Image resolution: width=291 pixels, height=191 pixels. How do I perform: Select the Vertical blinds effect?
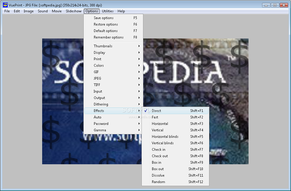pyautogui.click(x=175, y=143)
